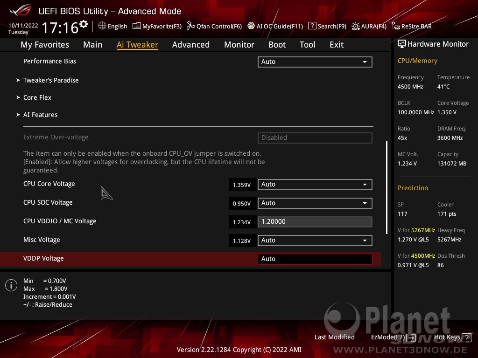Viewport: 478px width, 358px height.
Task: Go to the Advanced tab
Action: (x=191, y=45)
